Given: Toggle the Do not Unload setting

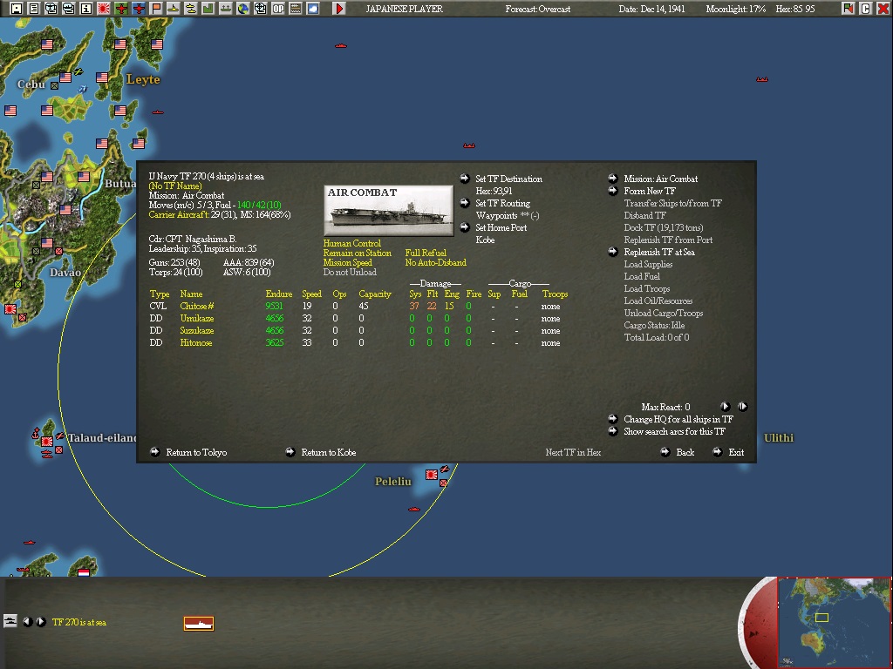Looking at the screenshot, I should pos(350,273).
